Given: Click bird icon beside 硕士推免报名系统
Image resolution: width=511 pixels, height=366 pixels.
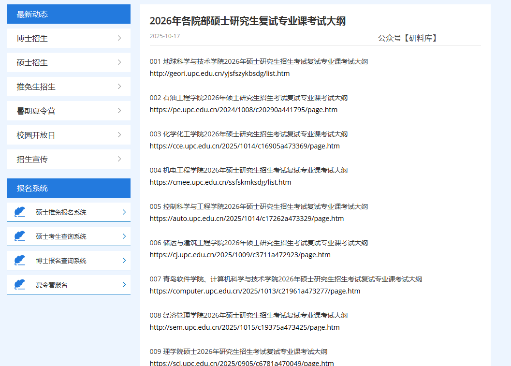Looking at the screenshot, I should coord(20,212).
